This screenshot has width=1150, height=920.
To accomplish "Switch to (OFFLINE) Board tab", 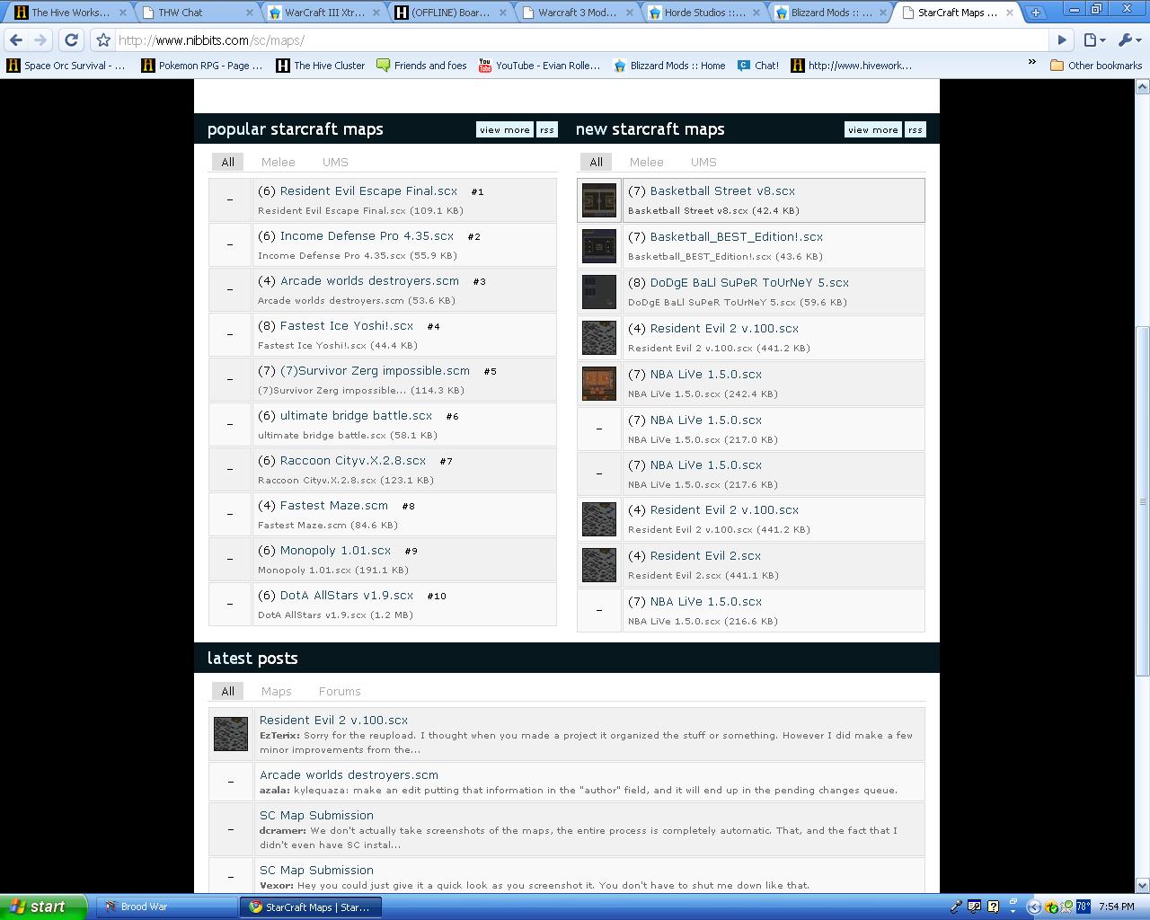I will (x=449, y=13).
